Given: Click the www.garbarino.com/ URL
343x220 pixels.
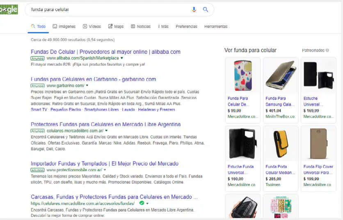Looking at the screenshot, I should (x=65, y=86).
